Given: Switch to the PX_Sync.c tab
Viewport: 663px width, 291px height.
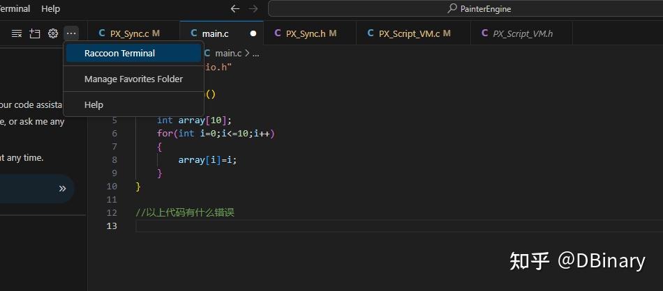Looking at the screenshot, I should pos(133,33).
